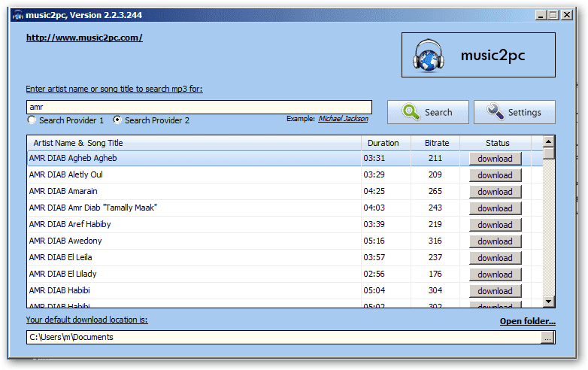This screenshot has width=588, height=370.
Task: Select the AMR DIAB El Leila row
Action: pyautogui.click(x=285, y=257)
